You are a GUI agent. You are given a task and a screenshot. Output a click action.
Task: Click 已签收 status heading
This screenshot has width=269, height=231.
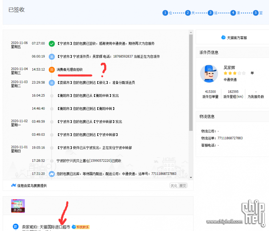pyautogui.click(x=16, y=10)
